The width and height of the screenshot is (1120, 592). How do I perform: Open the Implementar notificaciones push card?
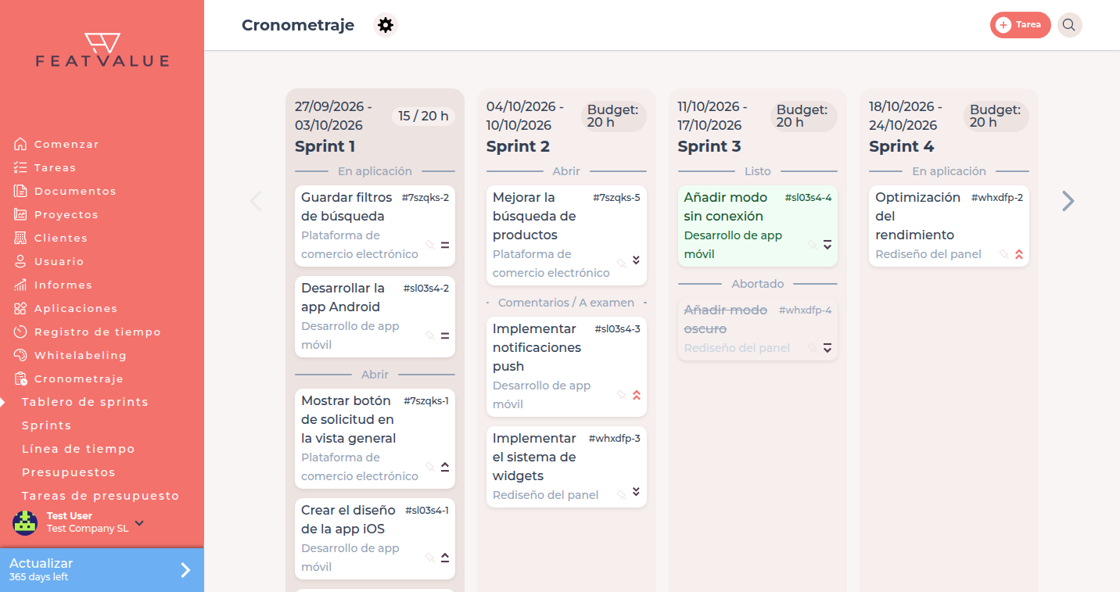click(566, 366)
